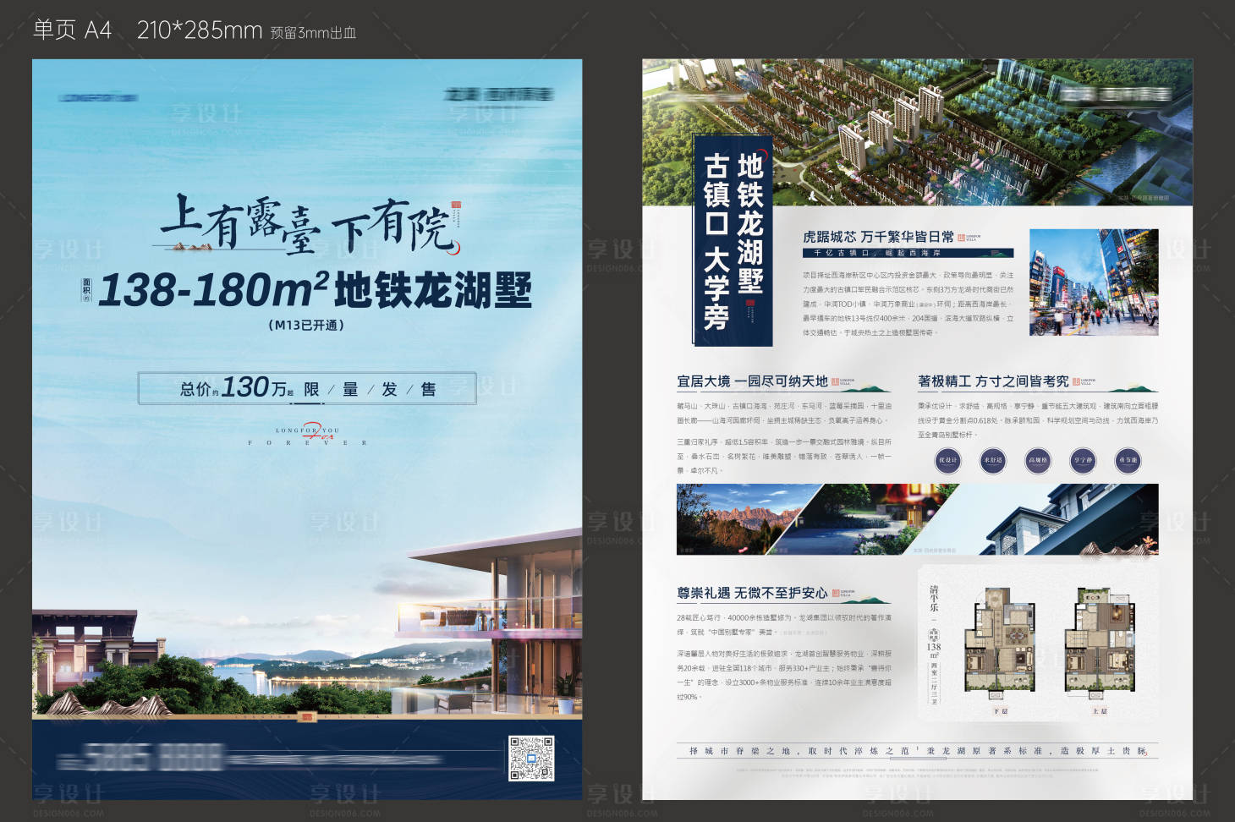Click the '尊崇礼遇 无微不至护安心' heading
This screenshot has height=822, width=1235.
pyautogui.click(x=752, y=593)
